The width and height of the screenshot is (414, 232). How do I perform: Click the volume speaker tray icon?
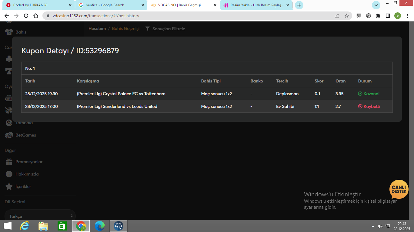tap(380, 226)
